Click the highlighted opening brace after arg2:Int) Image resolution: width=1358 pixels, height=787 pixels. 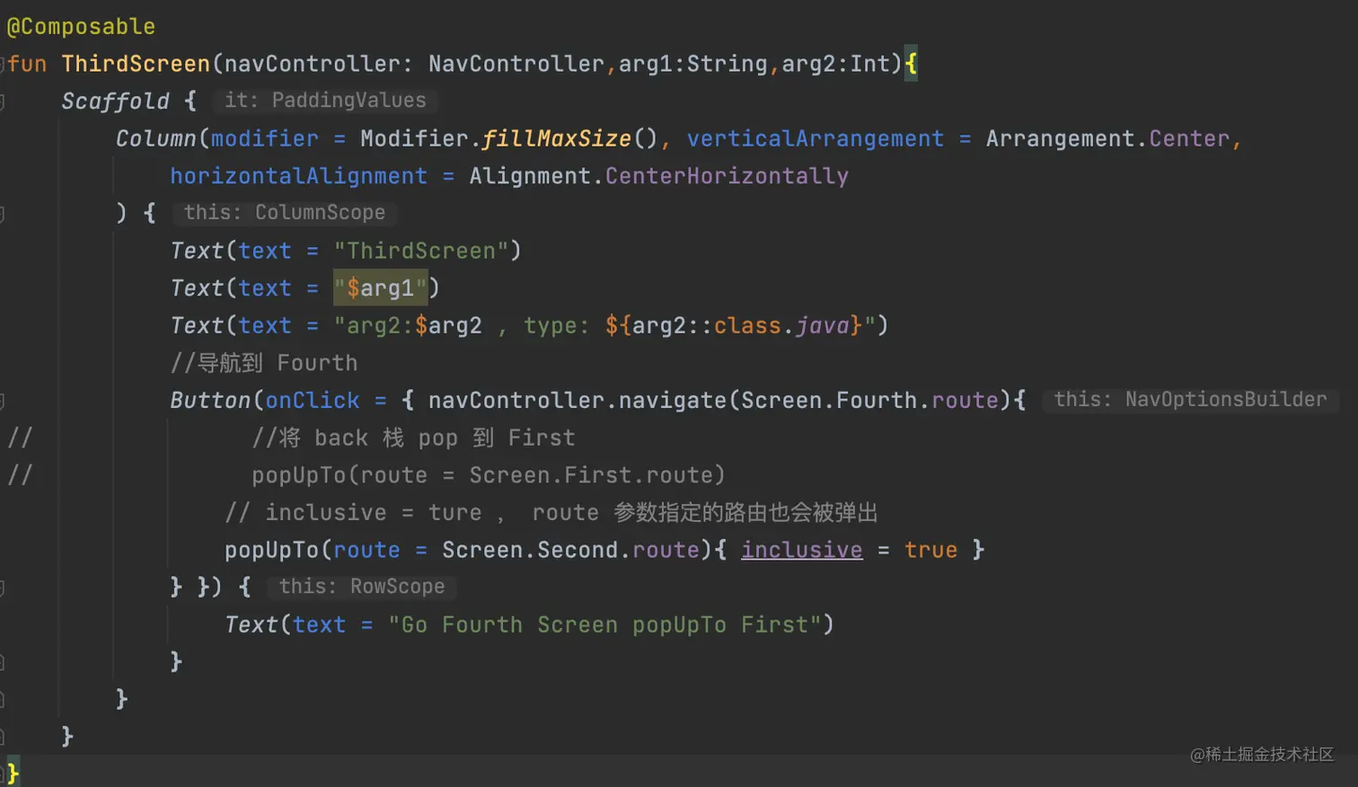pyautogui.click(x=911, y=64)
